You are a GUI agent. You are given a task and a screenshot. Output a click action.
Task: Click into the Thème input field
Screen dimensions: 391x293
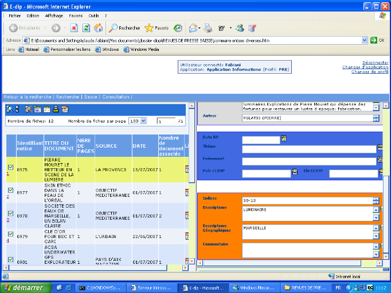(308, 149)
